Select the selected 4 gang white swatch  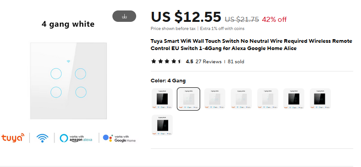188,99
